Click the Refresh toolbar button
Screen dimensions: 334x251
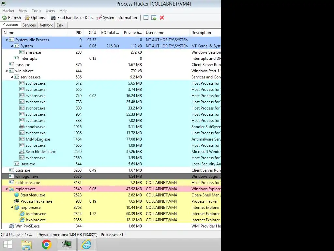pos(11,18)
